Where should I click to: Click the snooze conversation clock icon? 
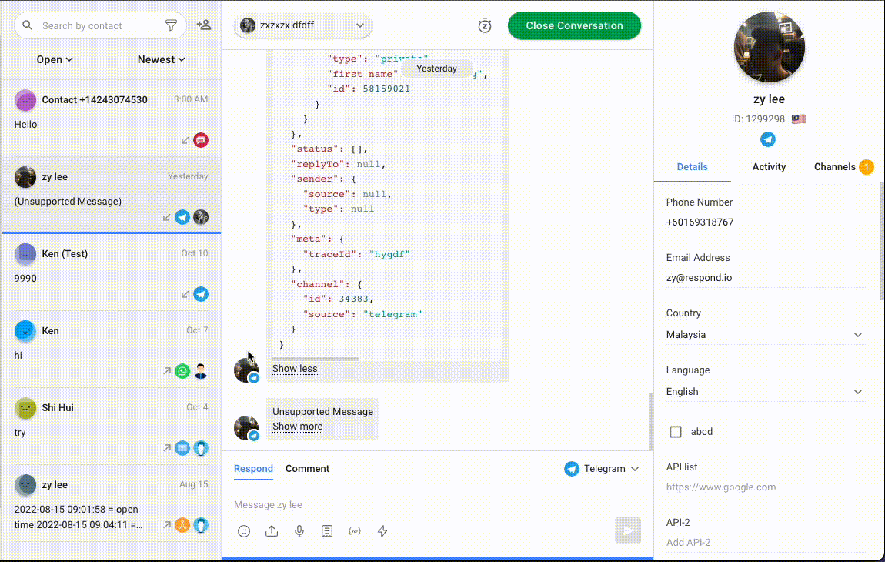pos(484,25)
